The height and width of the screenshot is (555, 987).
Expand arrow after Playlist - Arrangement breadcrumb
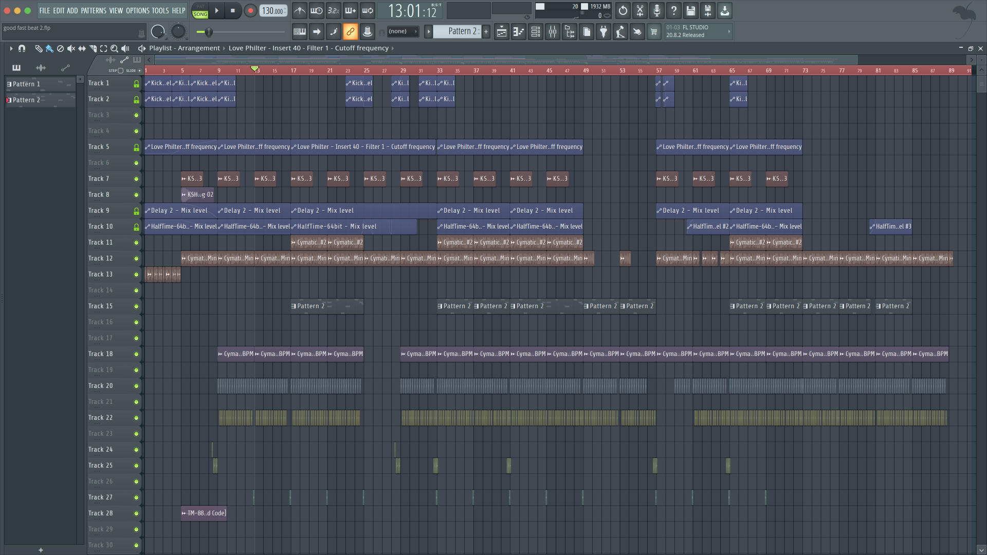[224, 48]
